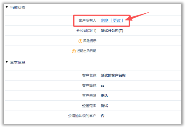This screenshot has width=186, height=127.
Task: Collapse the 基本信息 section triangle
Action: click(7, 63)
